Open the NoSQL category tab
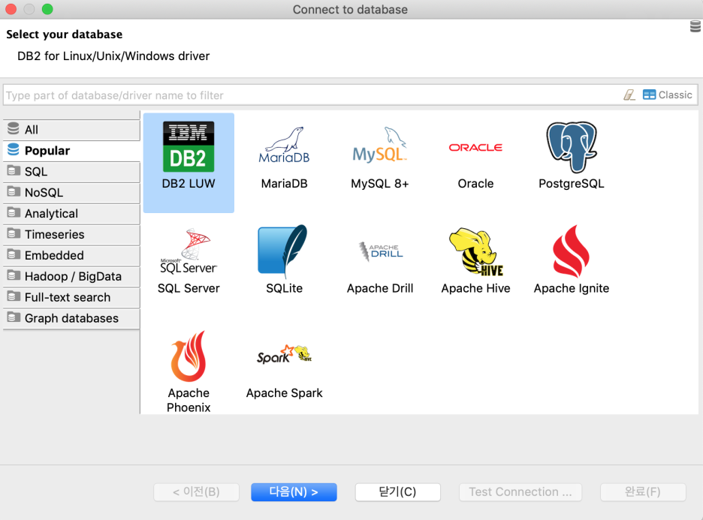Screen dimensions: 703x520 [x=71, y=193]
